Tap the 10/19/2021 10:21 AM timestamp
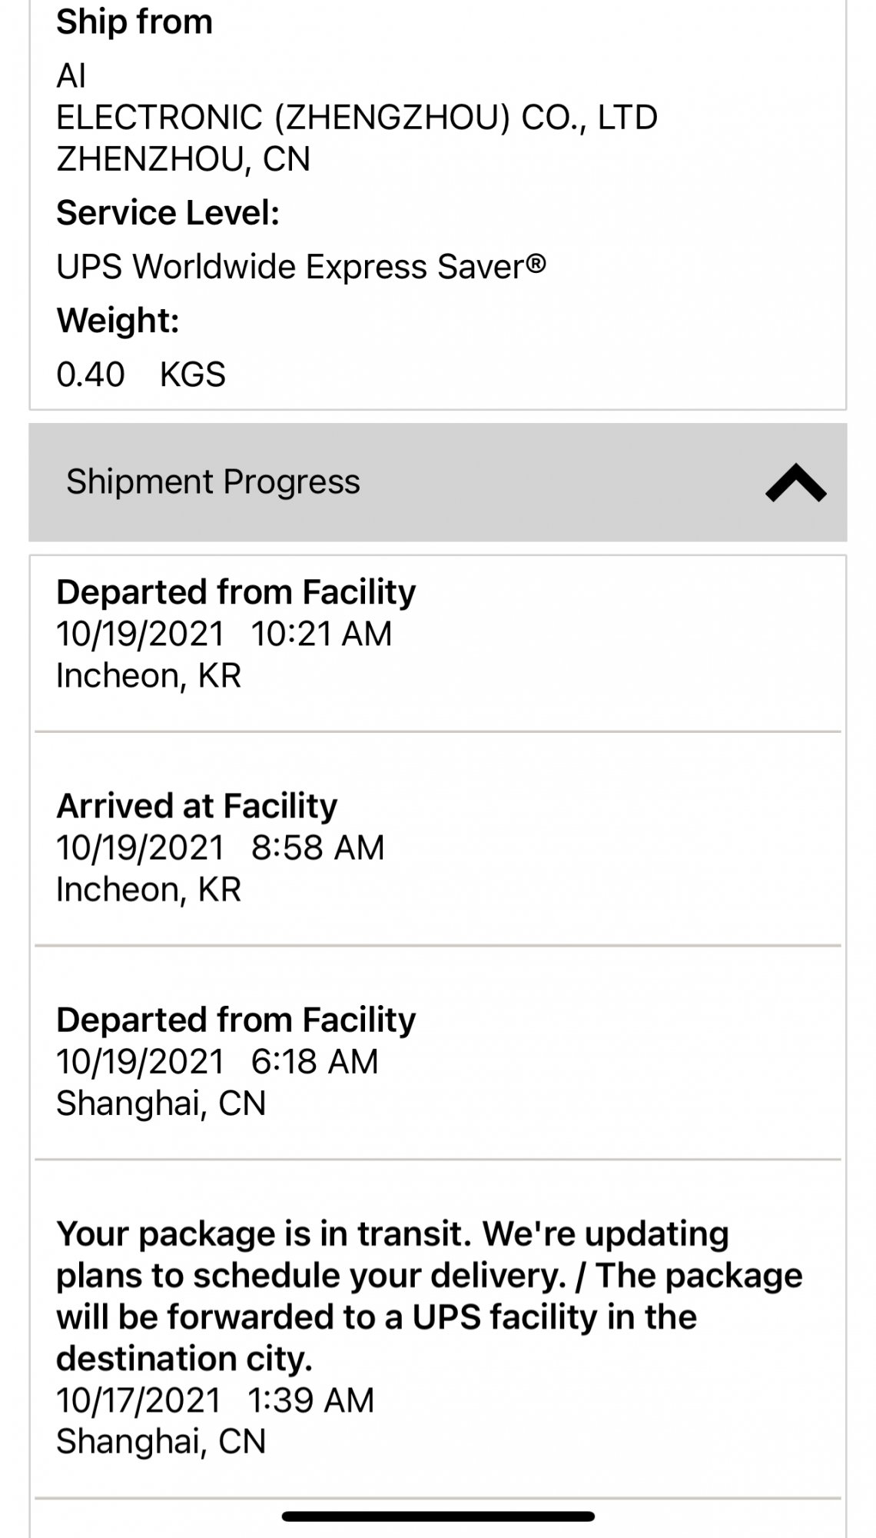876x1538 pixels. click(x=224, y=634)
